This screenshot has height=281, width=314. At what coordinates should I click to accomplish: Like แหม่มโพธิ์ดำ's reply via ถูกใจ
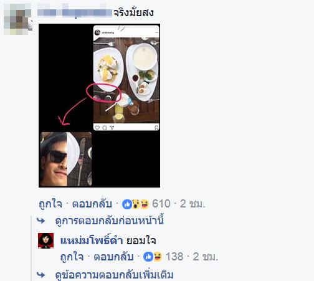coord(72,257)
